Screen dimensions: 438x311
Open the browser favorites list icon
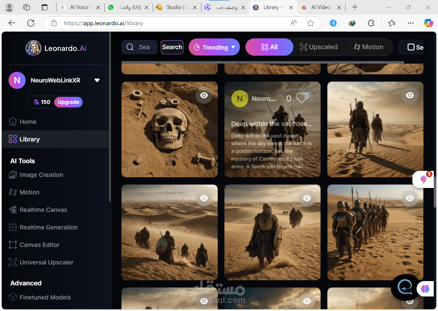[392, 23]
